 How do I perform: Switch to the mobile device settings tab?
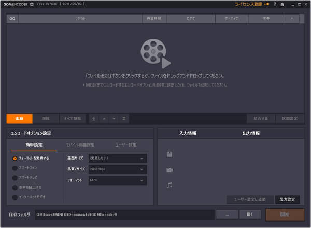pyautogui.click(x=80, y=145)
